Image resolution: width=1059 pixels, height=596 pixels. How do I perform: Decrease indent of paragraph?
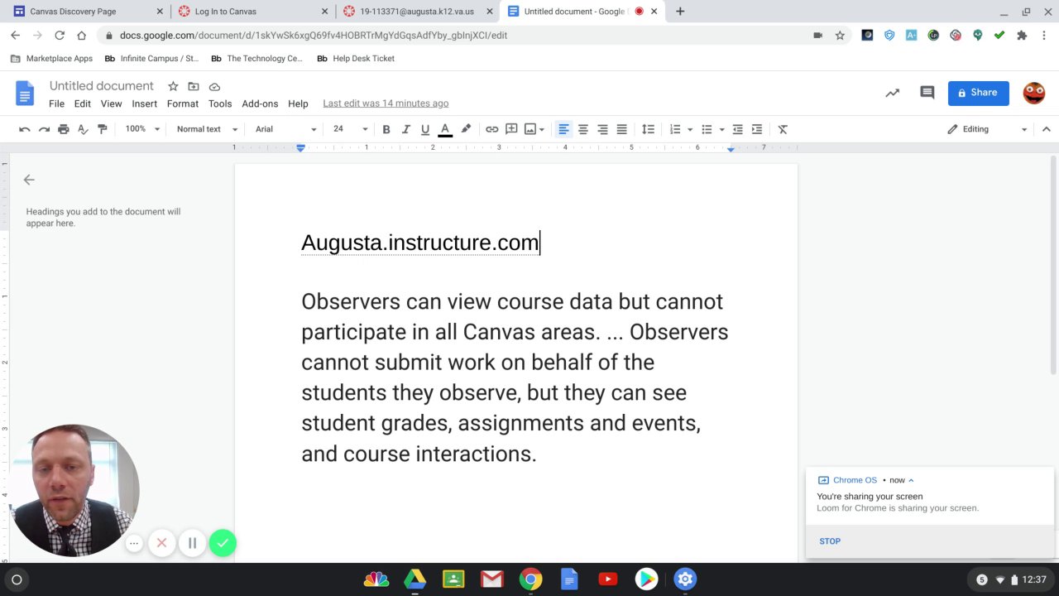[x=738, y=129]
